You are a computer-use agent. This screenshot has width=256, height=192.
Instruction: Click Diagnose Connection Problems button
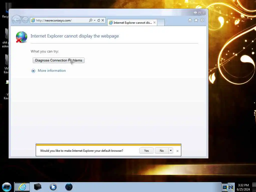58,60
